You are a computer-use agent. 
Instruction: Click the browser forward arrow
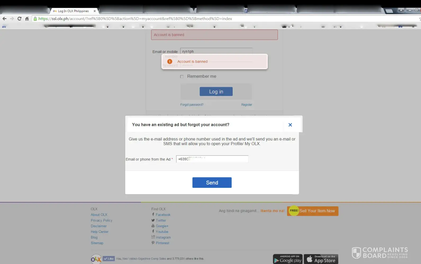(x=12, y=18)
